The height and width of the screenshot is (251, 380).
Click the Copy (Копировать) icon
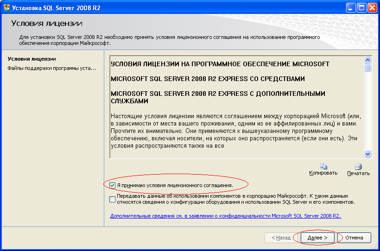(x=323, y=166)
